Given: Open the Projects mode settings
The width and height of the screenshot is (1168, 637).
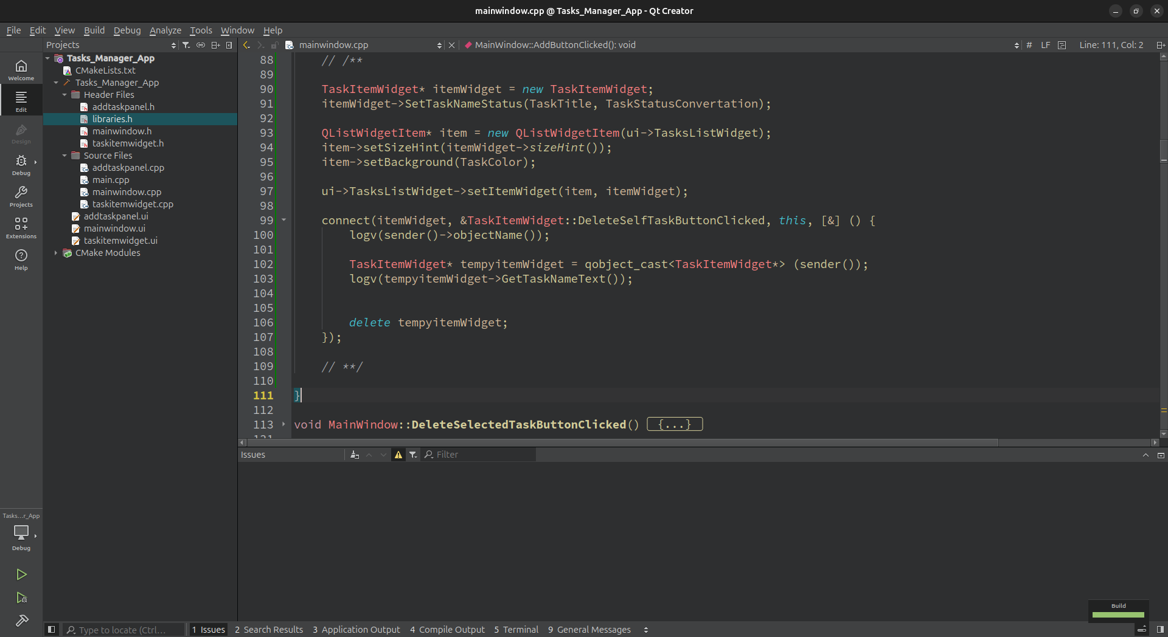Looking at the screenshot, I should (x=21, y=196).
